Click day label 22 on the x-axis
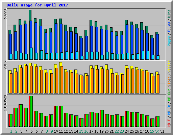173x135 pixels. coord(117,131)
